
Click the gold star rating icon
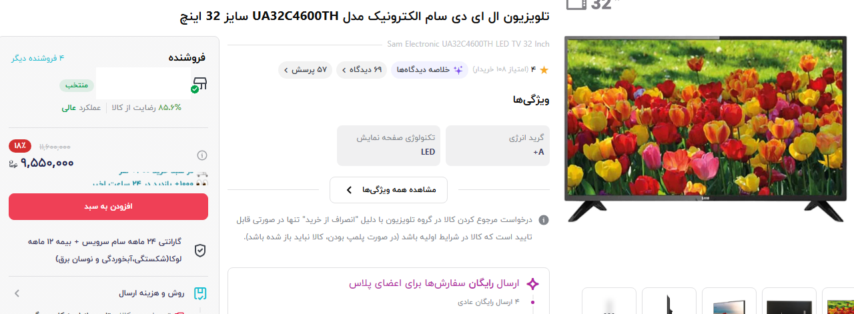[544, 70]
